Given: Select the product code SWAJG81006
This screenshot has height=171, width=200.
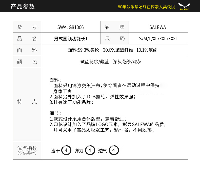Looking at the screenshot, I should pos(70,27).
